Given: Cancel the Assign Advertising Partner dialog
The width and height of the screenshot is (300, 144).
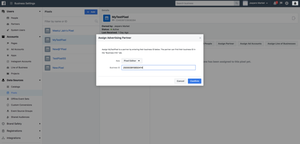Looking at the screenshot, I should point(180,81).
